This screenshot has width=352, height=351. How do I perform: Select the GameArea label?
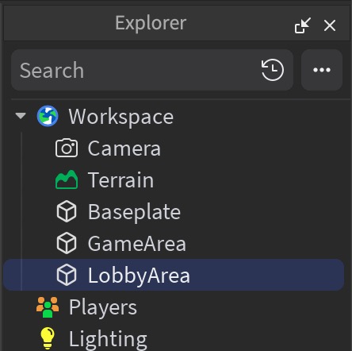tap(137, 244)
